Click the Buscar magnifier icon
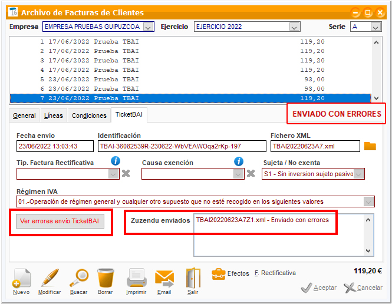Screen dimensions: 392x304 pyautogui.click(x=79, y=277)
